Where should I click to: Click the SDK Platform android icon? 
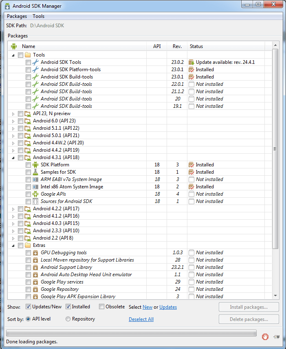point(35,165)
